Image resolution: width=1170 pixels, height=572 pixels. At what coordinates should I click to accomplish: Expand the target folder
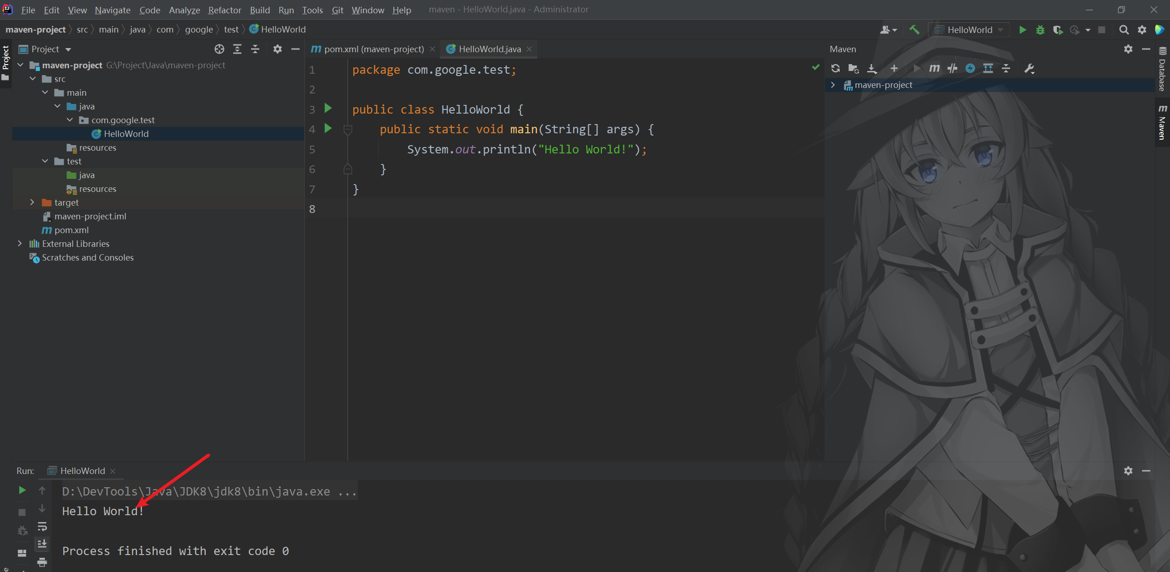pos(32,202)
